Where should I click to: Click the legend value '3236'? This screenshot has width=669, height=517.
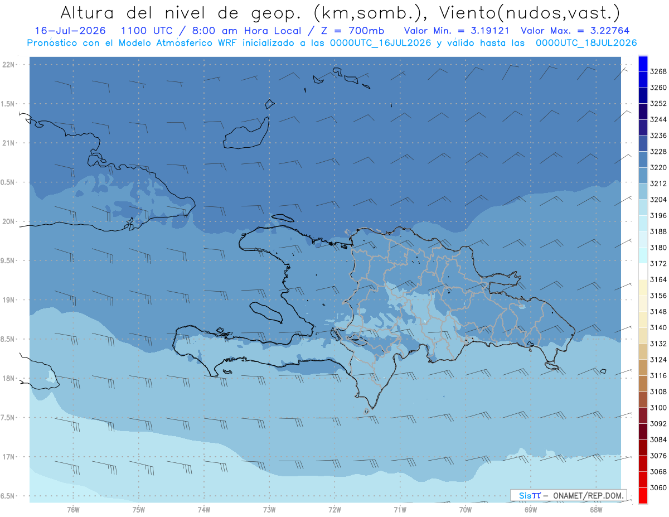658,136
